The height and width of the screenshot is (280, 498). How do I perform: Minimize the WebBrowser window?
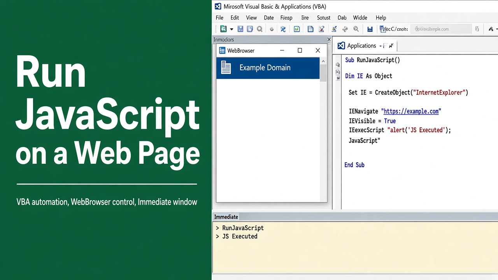tap(282, 51)
